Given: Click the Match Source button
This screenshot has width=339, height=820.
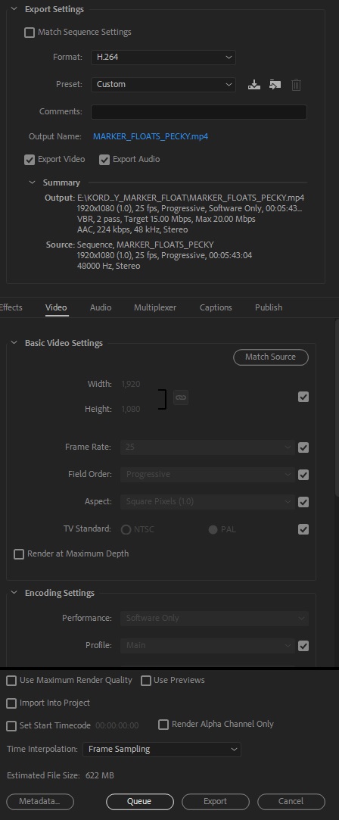Looking at the screenshot, I should (271, 357).
